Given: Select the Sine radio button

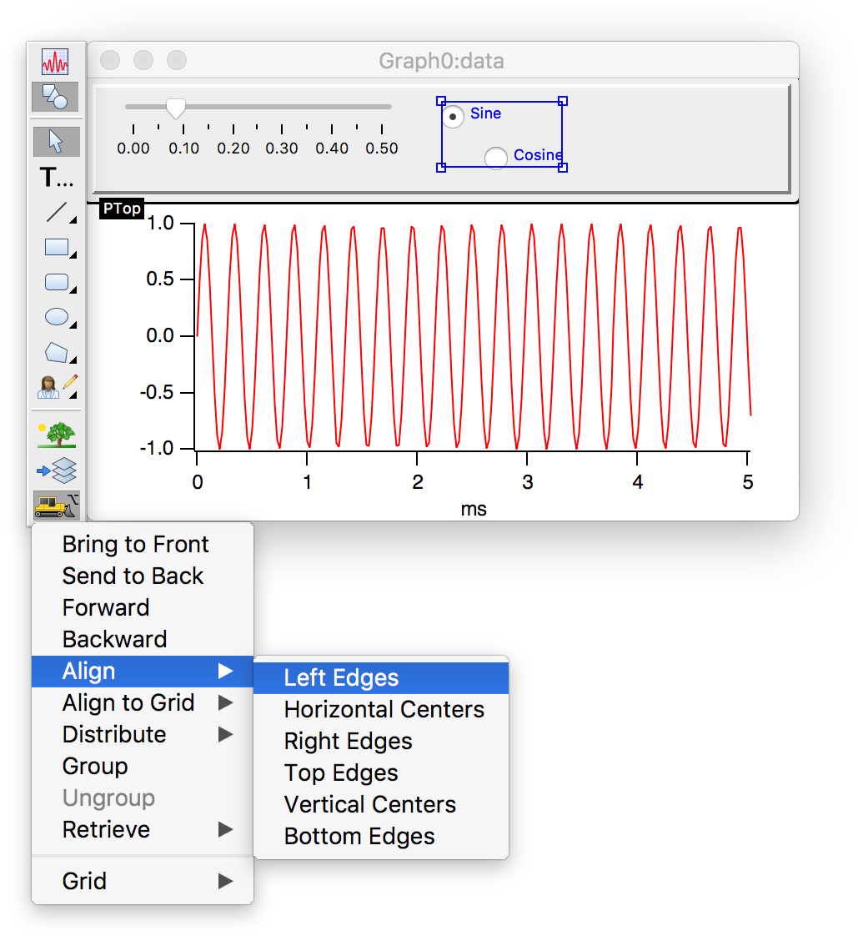Looking at the screenshot, I should tap(453, 117).
